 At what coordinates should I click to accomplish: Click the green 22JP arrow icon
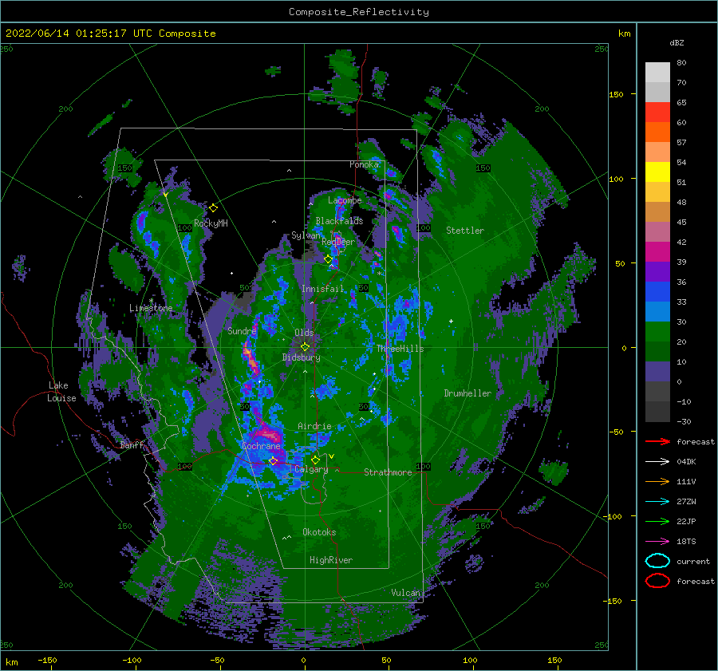pos(657,521)
